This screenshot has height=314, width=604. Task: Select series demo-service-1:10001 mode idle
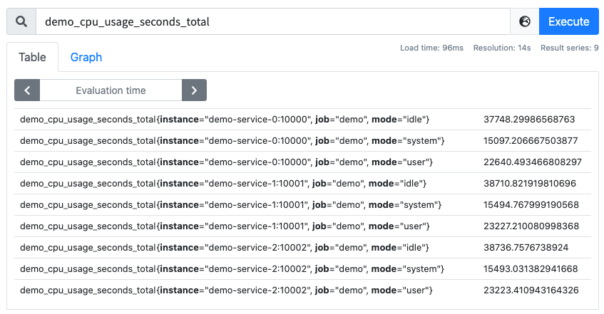[223, 184]
